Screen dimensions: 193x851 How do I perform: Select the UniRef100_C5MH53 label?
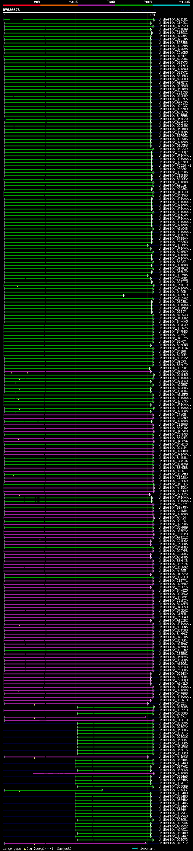tap(173, 434)
